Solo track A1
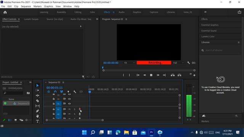The width and height of the screenshot is (244, 137). (75, 109)
